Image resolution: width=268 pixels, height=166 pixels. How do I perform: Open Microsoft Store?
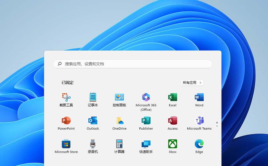(x=66, y=147)
